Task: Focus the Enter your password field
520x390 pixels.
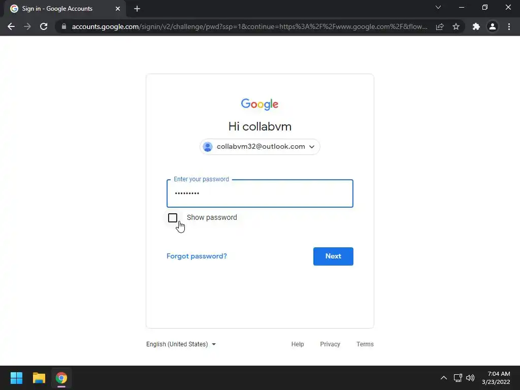Action: [x=259, y=193]
